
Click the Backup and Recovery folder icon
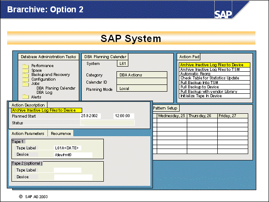click(x=25, y=75)
